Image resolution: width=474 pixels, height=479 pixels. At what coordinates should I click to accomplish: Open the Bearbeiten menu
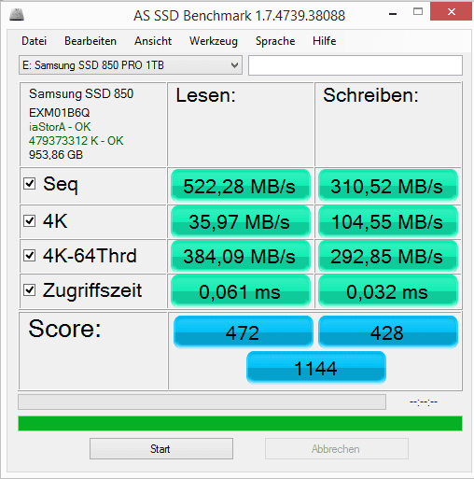pos(91,41)
